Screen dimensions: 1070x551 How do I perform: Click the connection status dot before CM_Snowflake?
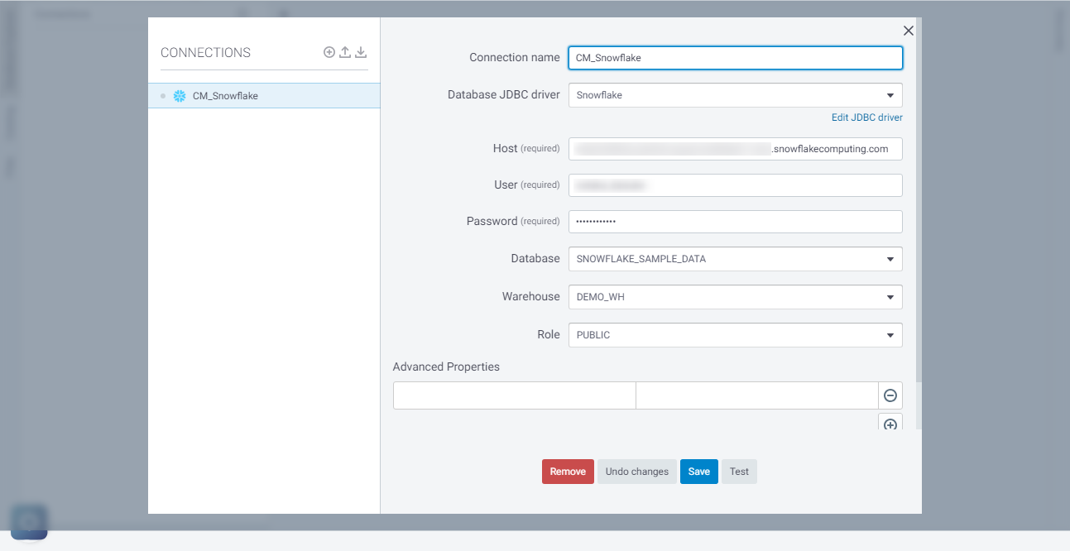pos(162,95)
